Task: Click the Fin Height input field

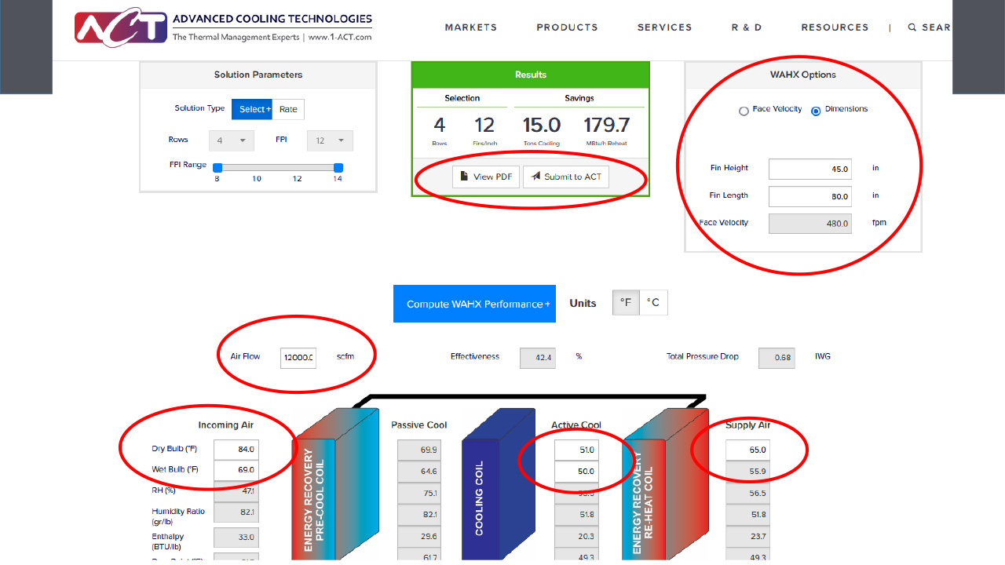Action: 810,169
